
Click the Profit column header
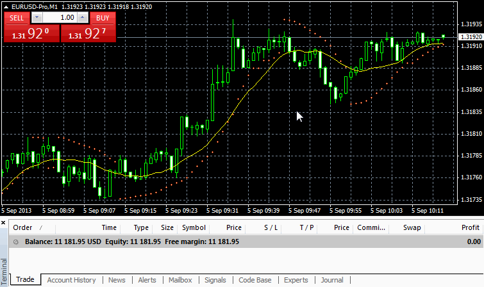click(x=470, y=227)
